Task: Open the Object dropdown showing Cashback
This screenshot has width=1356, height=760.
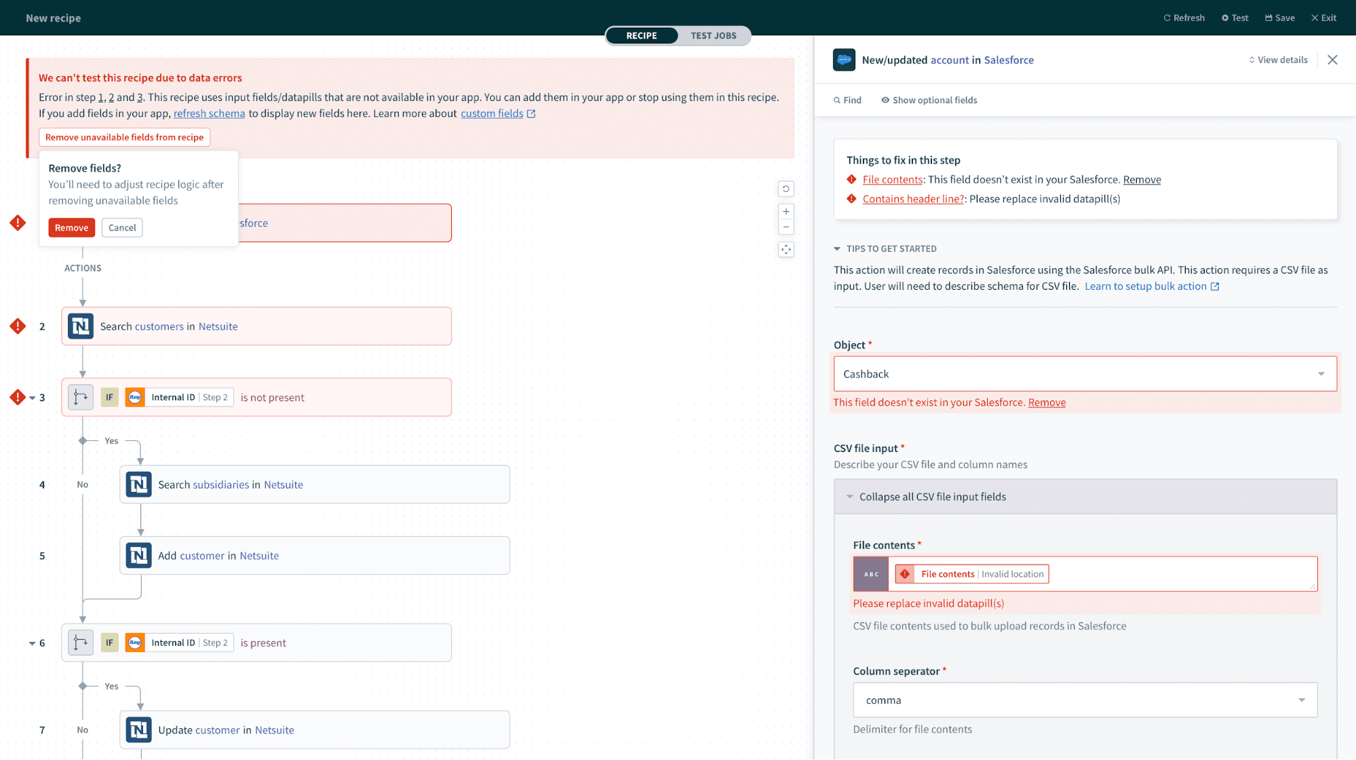Action: click(x=1084, y=374)
